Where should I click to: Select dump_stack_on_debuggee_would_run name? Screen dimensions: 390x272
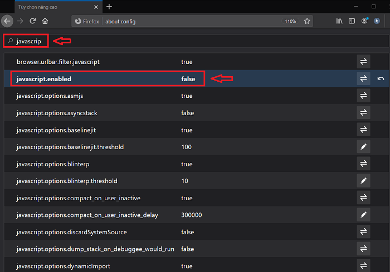click(x=95, y=249)
